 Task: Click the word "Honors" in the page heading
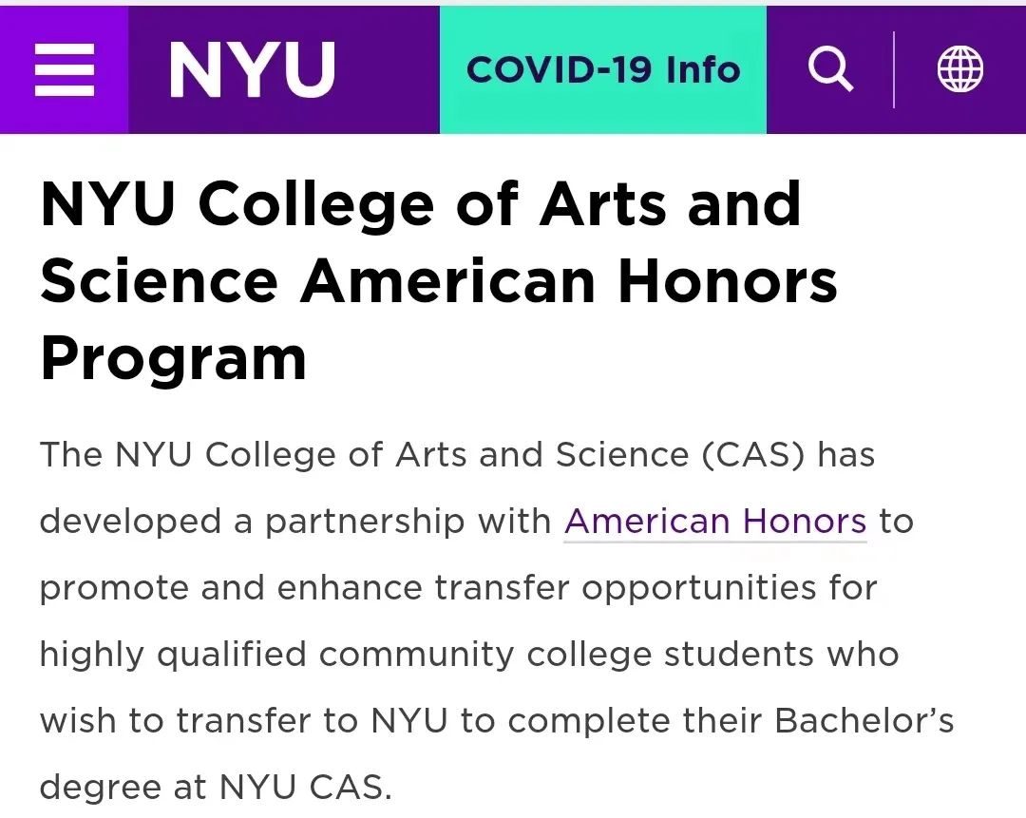pos(728,281)
